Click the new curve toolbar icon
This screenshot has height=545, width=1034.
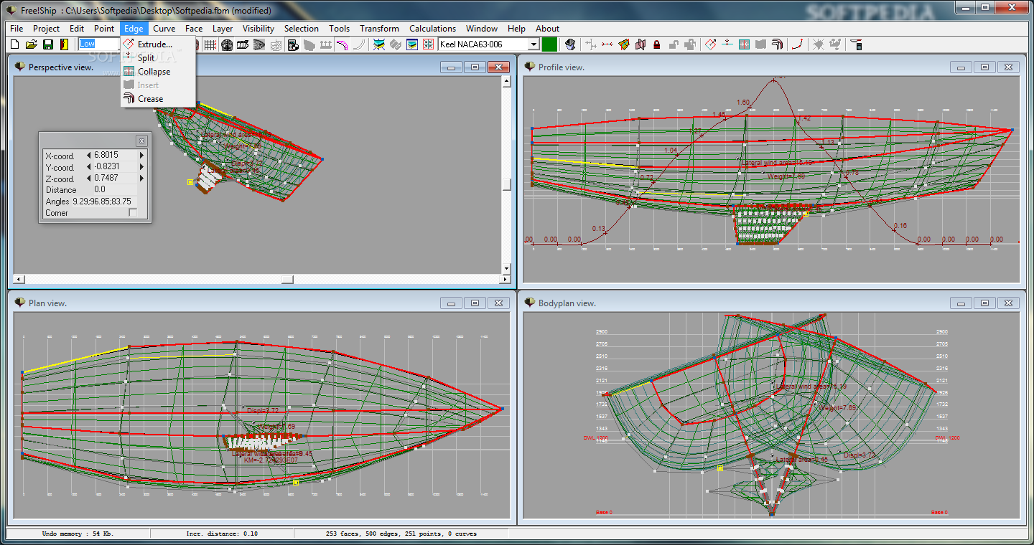coord(798,44)
